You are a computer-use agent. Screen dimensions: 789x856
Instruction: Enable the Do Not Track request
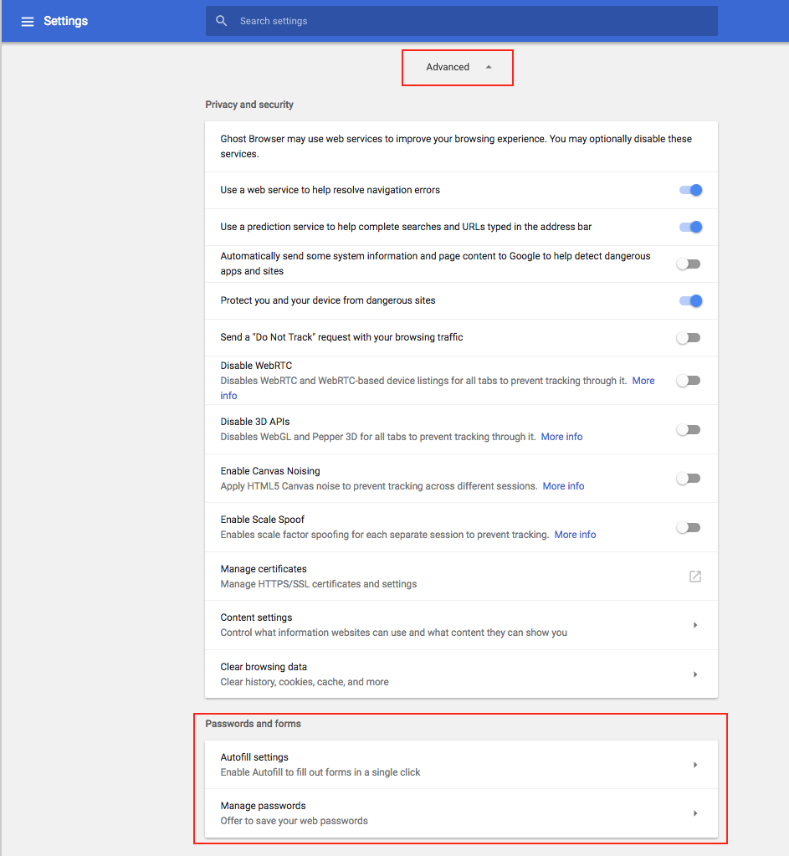tap(689, 337)
